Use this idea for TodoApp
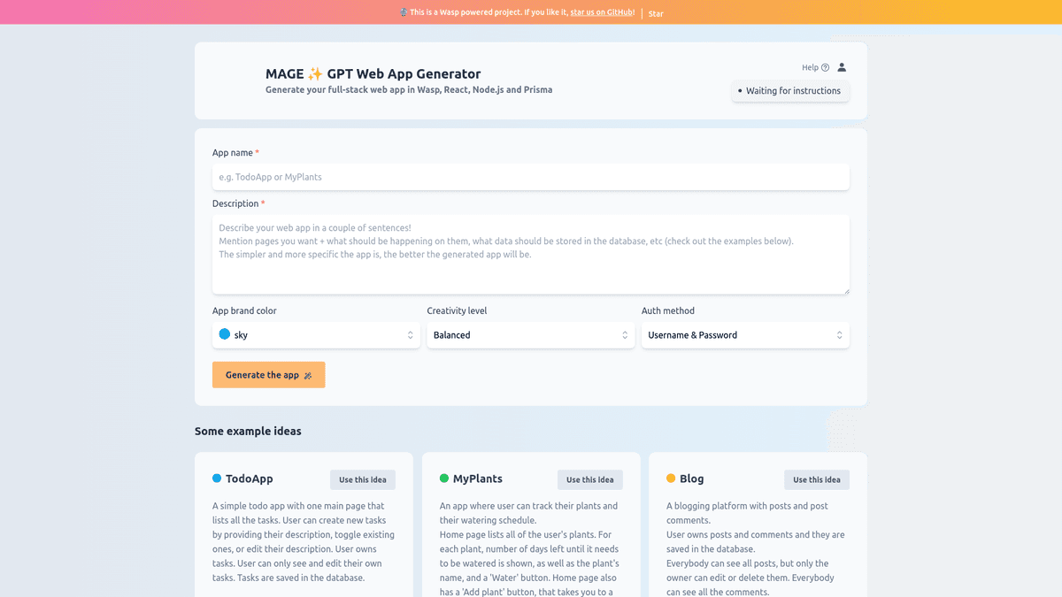Image resolution: width=1062 pixels, height=597 pixels. 363,479
